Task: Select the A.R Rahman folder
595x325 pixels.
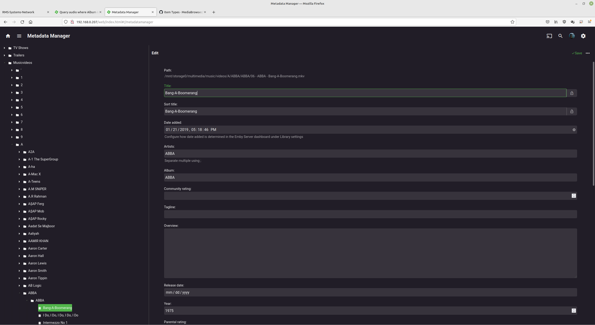Action: coord(37,197)
